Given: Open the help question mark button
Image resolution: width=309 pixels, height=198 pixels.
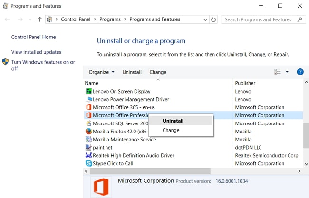Looking at the screenshot, I should [300, 72].
